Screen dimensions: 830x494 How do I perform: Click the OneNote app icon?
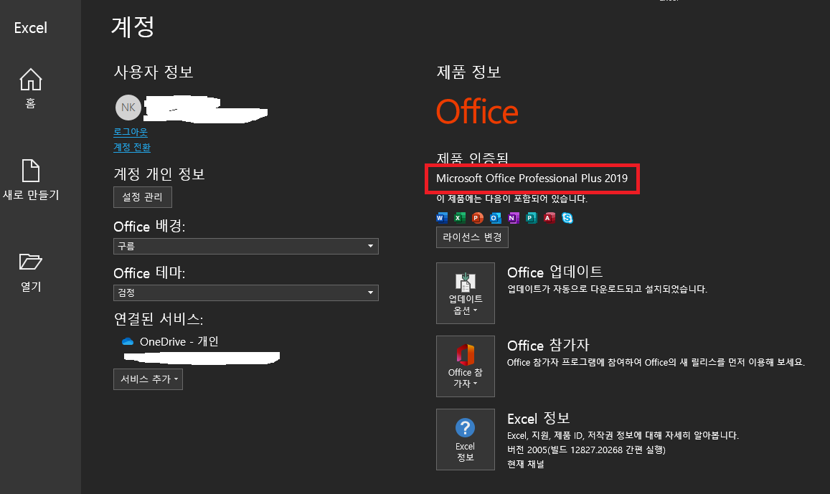point(514,217)
